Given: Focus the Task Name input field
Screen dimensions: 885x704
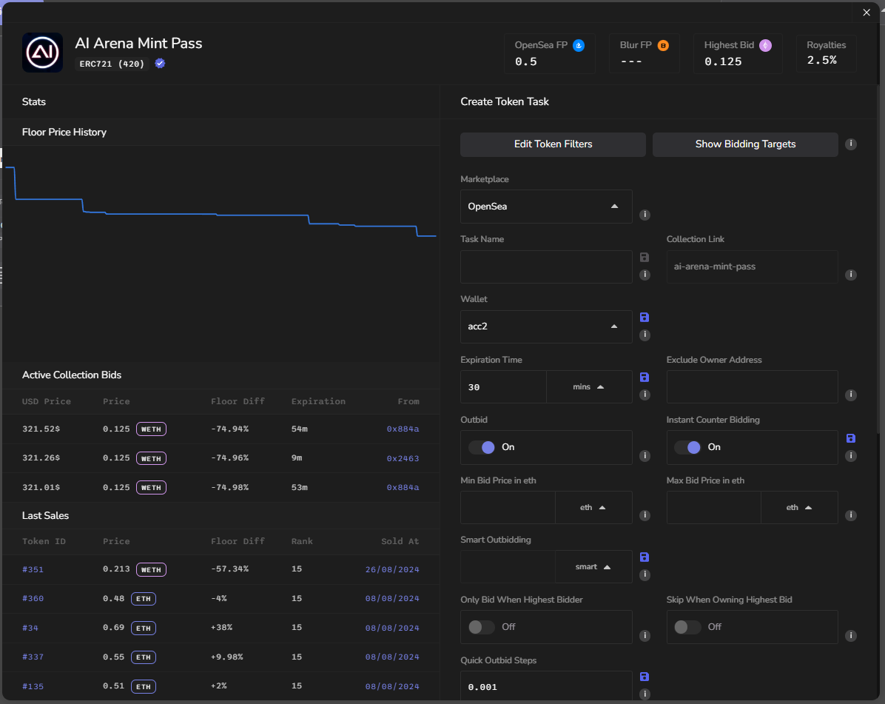Looking at the screenshot, I should (x=546, y=267).
